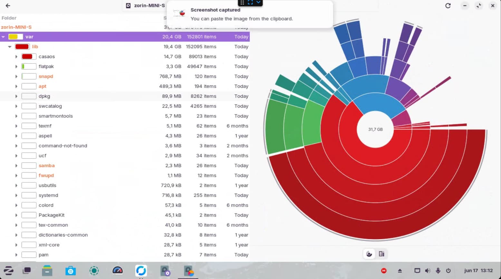Collapse the lib folder tree
The image size is (501, 279).
(x=10, y=47)
